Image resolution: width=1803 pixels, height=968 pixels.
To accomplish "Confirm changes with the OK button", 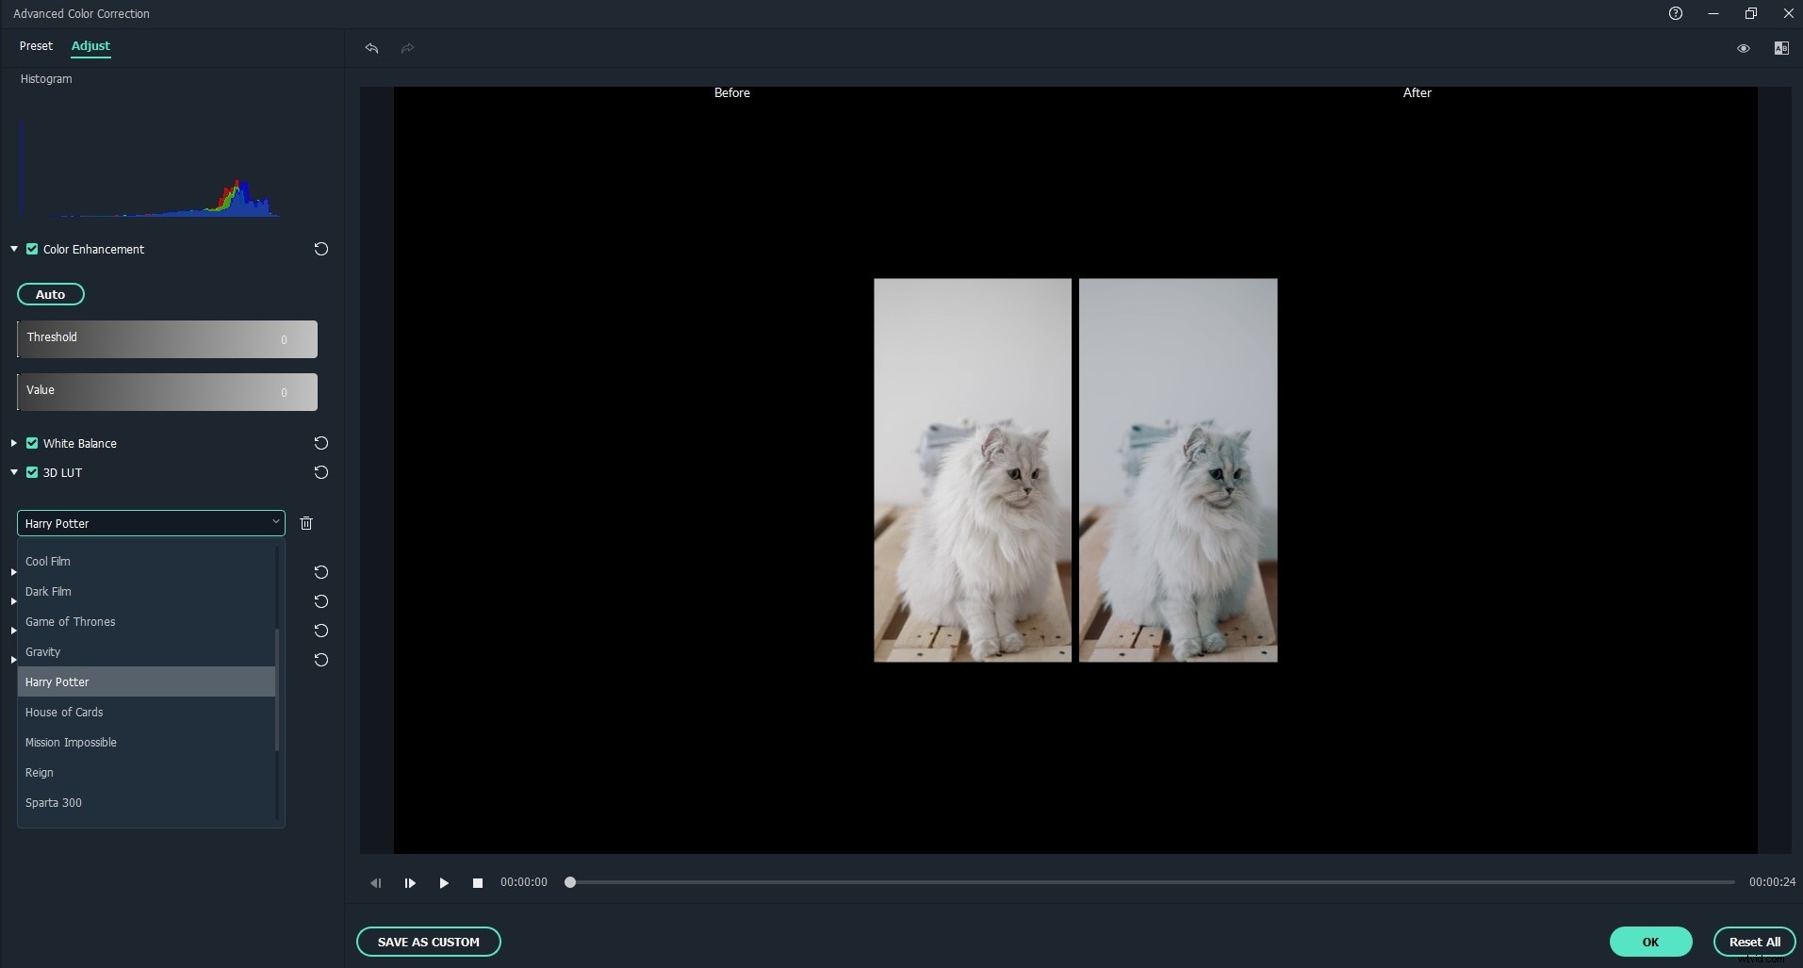I will coord(1650,941).
